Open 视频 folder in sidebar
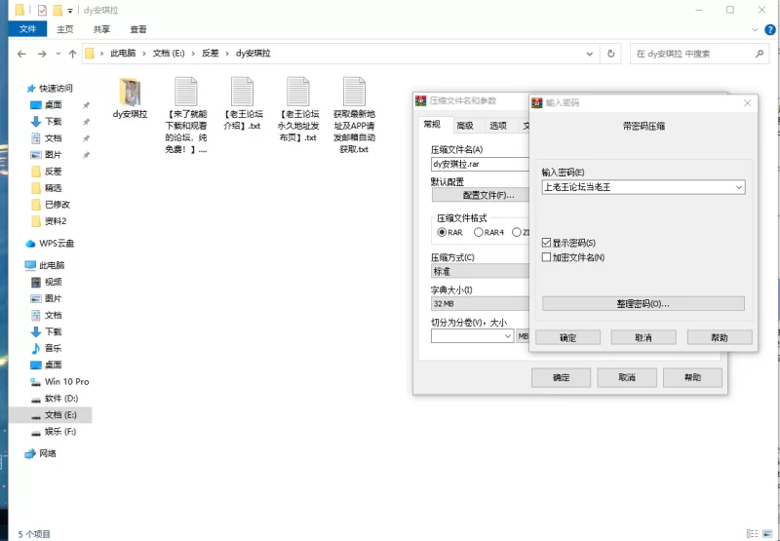 click(x=47, y=282)
